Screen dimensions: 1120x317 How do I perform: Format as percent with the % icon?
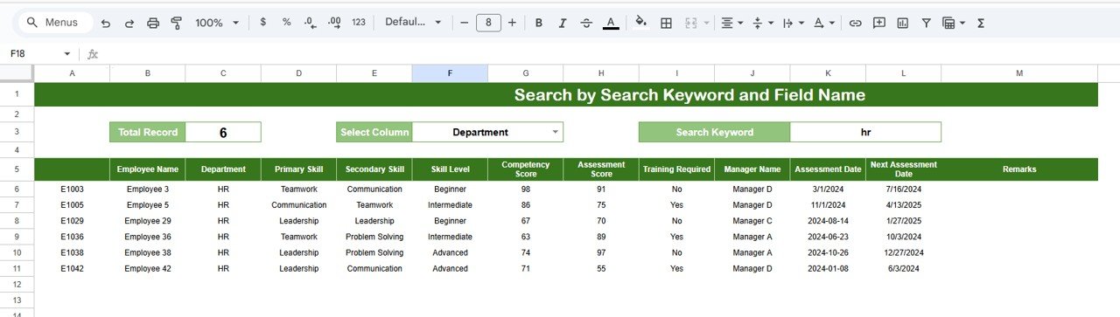(x=286, y=23)
